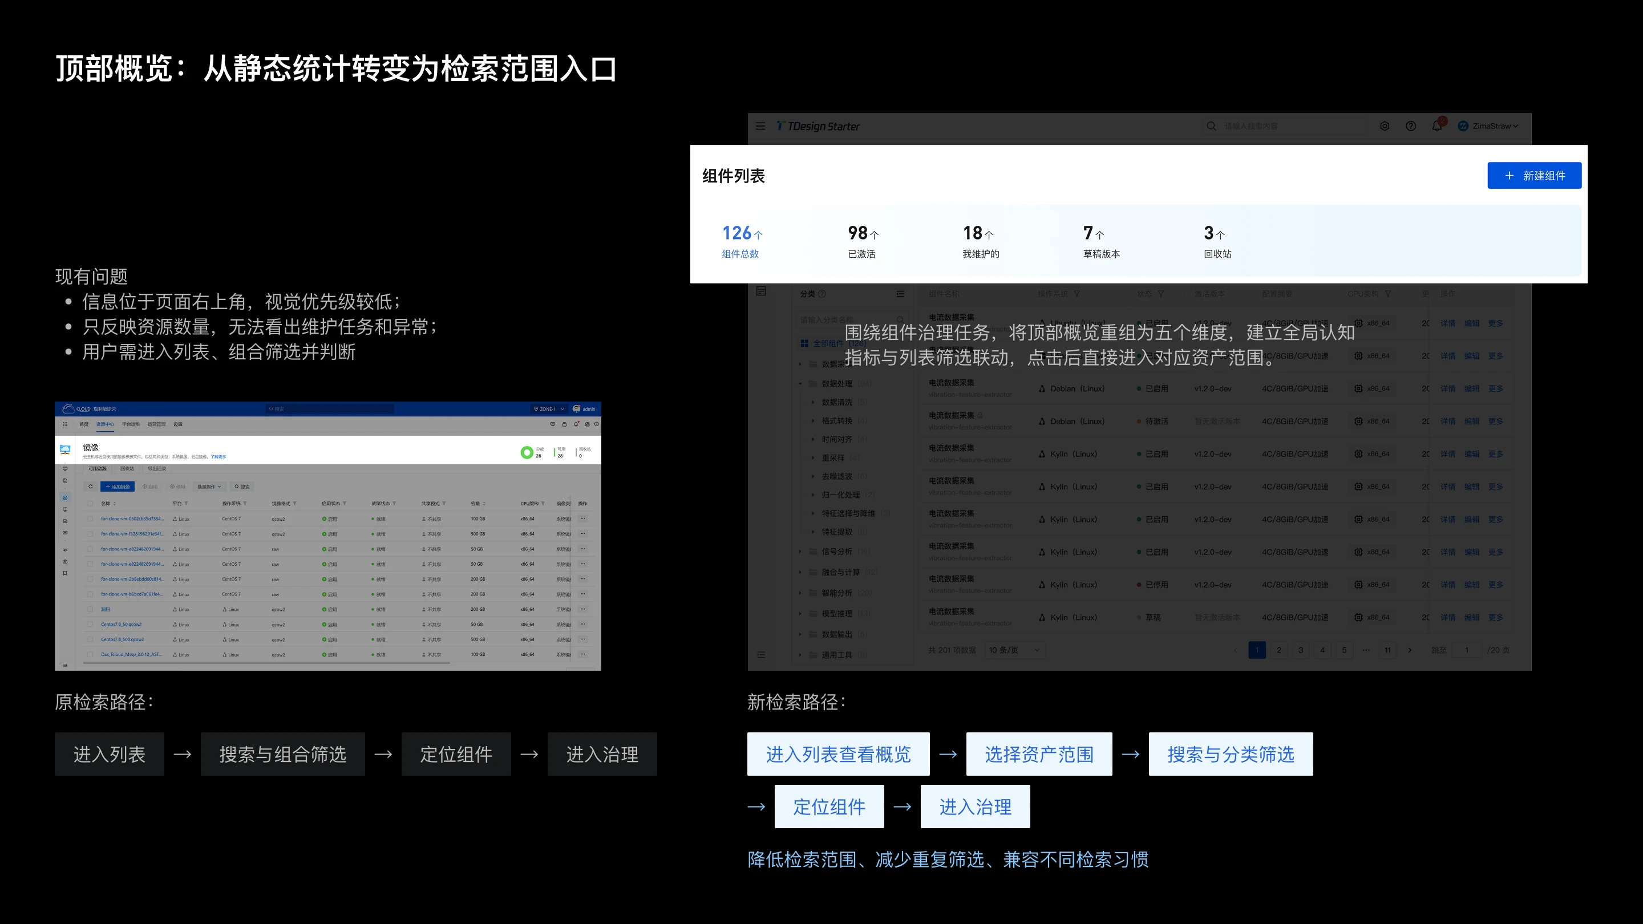Open 更多 link for the 草稿 row
This screenshot has width=1643, height=924.
tap(1496, 617)
